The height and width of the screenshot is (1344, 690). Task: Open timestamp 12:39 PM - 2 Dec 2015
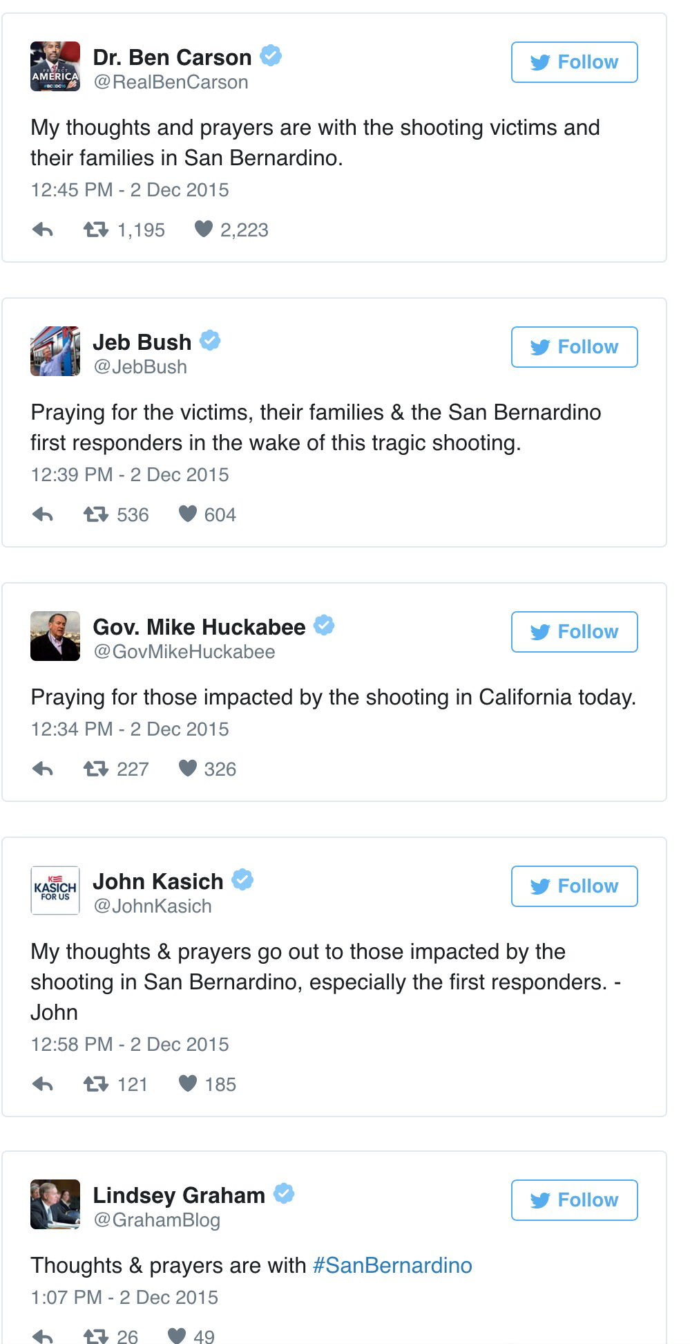130,475
